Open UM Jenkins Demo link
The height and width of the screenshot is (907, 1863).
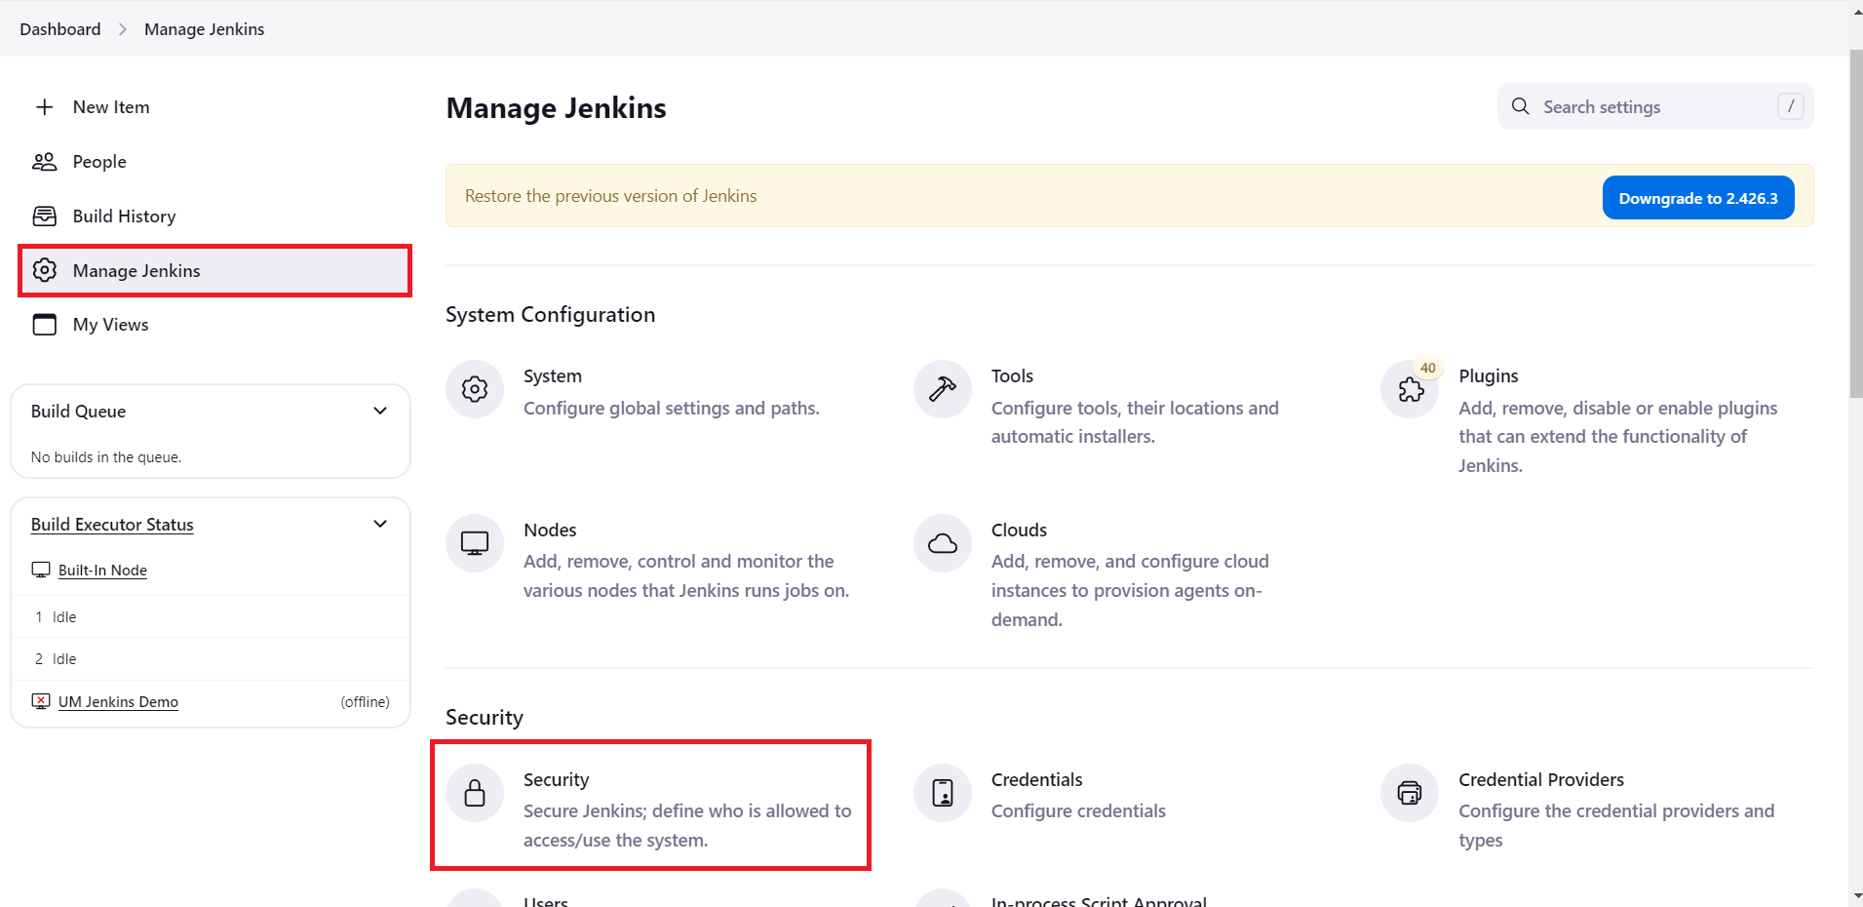pos(118,702)
